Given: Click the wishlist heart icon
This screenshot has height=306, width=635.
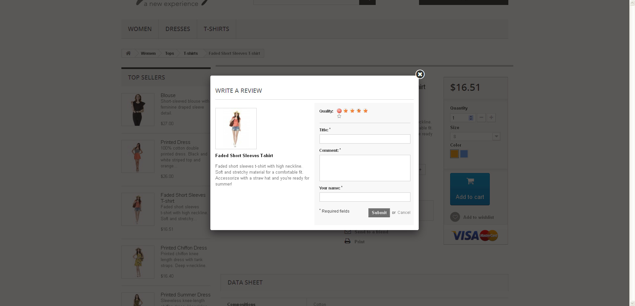Looking at the screenshot, I should [x=455, y=217].
